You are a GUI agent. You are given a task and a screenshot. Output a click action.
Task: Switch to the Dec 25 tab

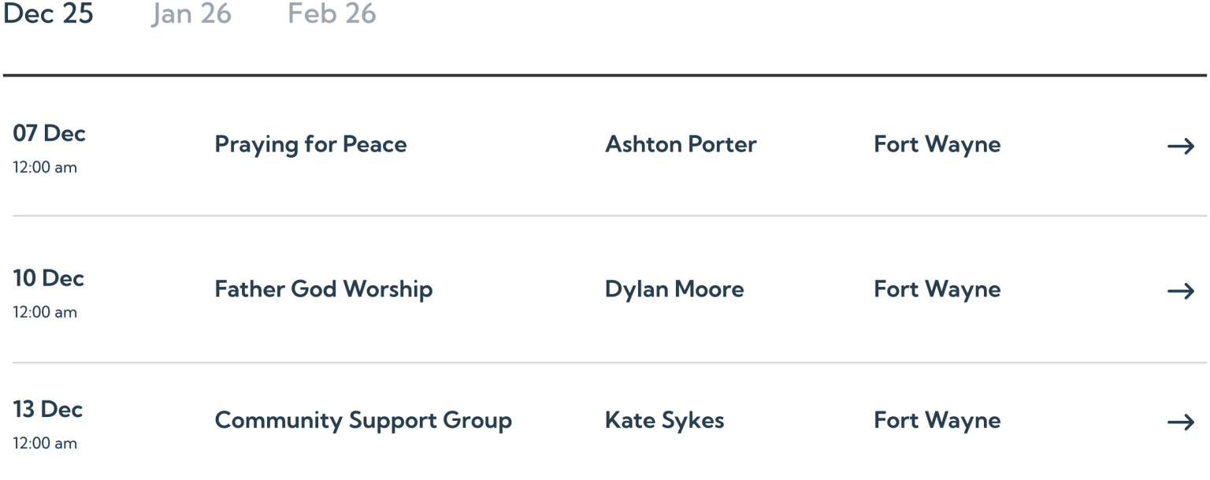click(48, 14)
